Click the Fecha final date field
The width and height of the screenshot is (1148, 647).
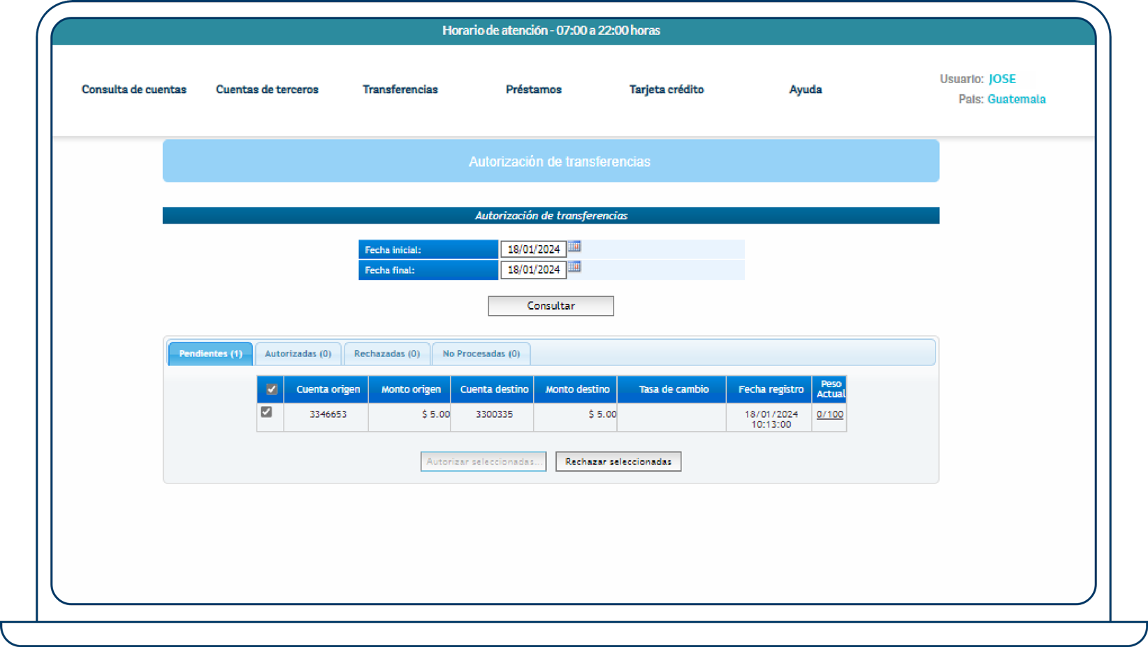pyautogui.click(x=533, y=270)
